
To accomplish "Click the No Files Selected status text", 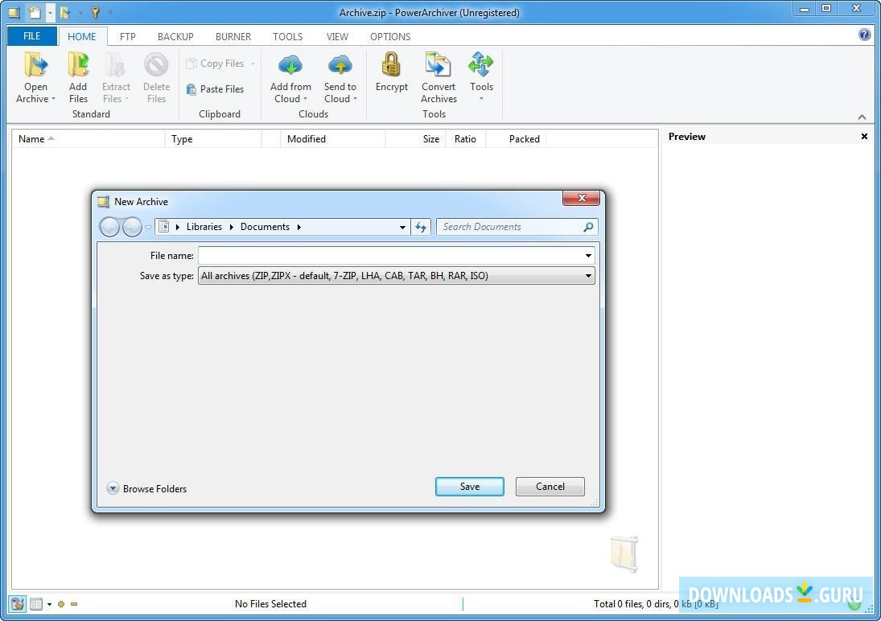I will click(x=270, y=604).
